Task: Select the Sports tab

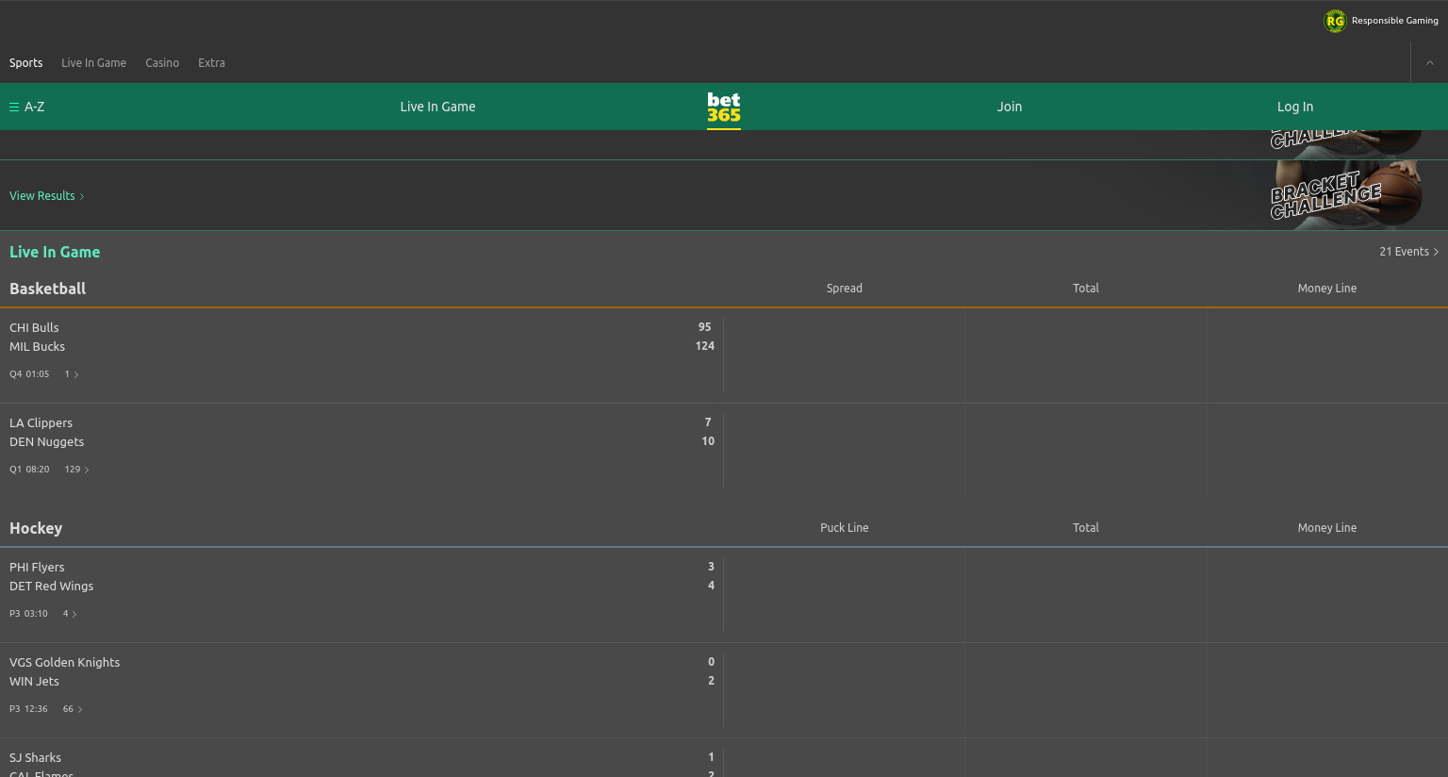Action: pyautogui.click(x=26, y=63)
